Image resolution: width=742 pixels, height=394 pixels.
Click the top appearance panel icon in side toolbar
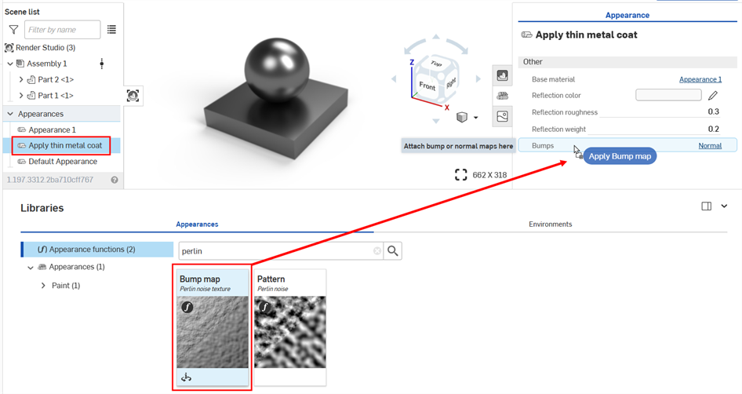[502, 75]
